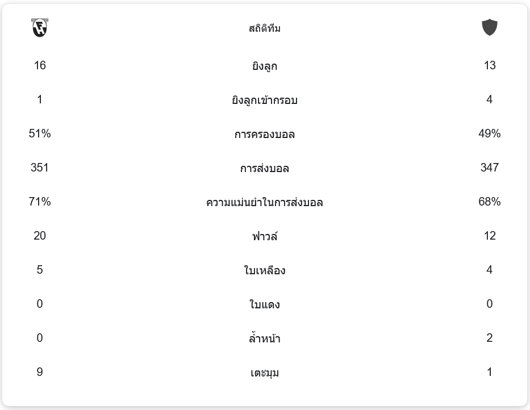Image resolution: width=530 pixels, height=410 pixels.
Task: Click away team's 68% pass accuracy
Action: pyautogui.click(x=489, y=202)
